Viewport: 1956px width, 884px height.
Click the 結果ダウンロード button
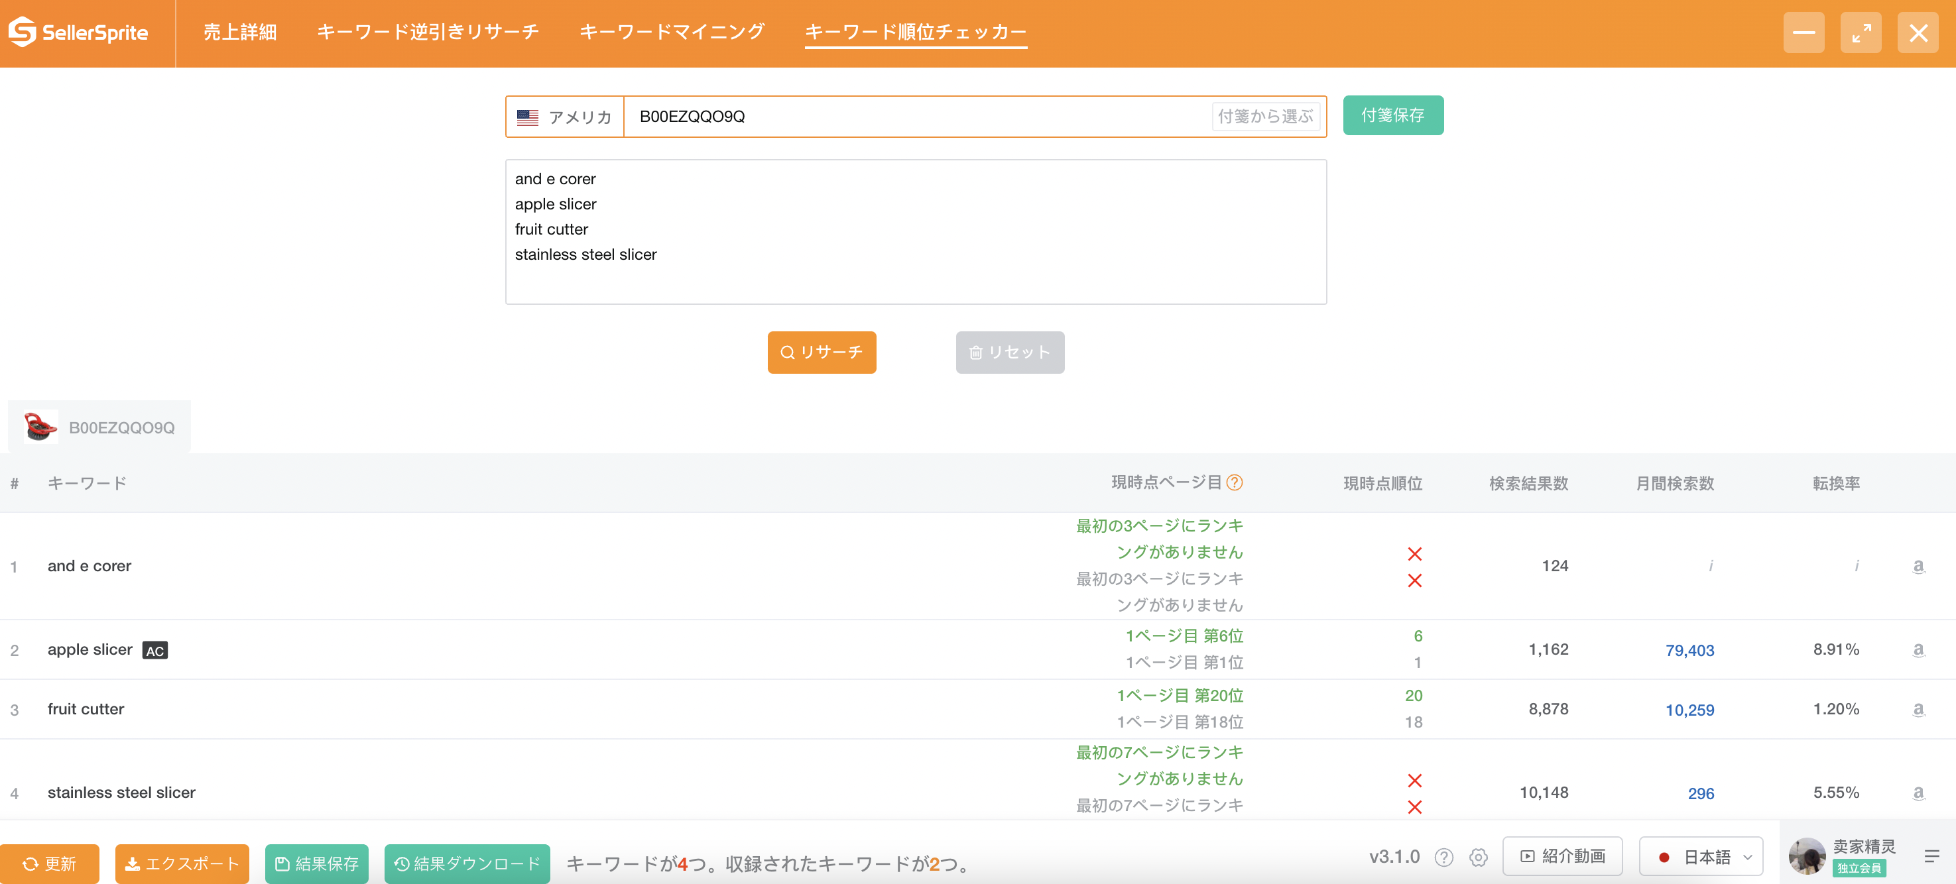(467, 863)
